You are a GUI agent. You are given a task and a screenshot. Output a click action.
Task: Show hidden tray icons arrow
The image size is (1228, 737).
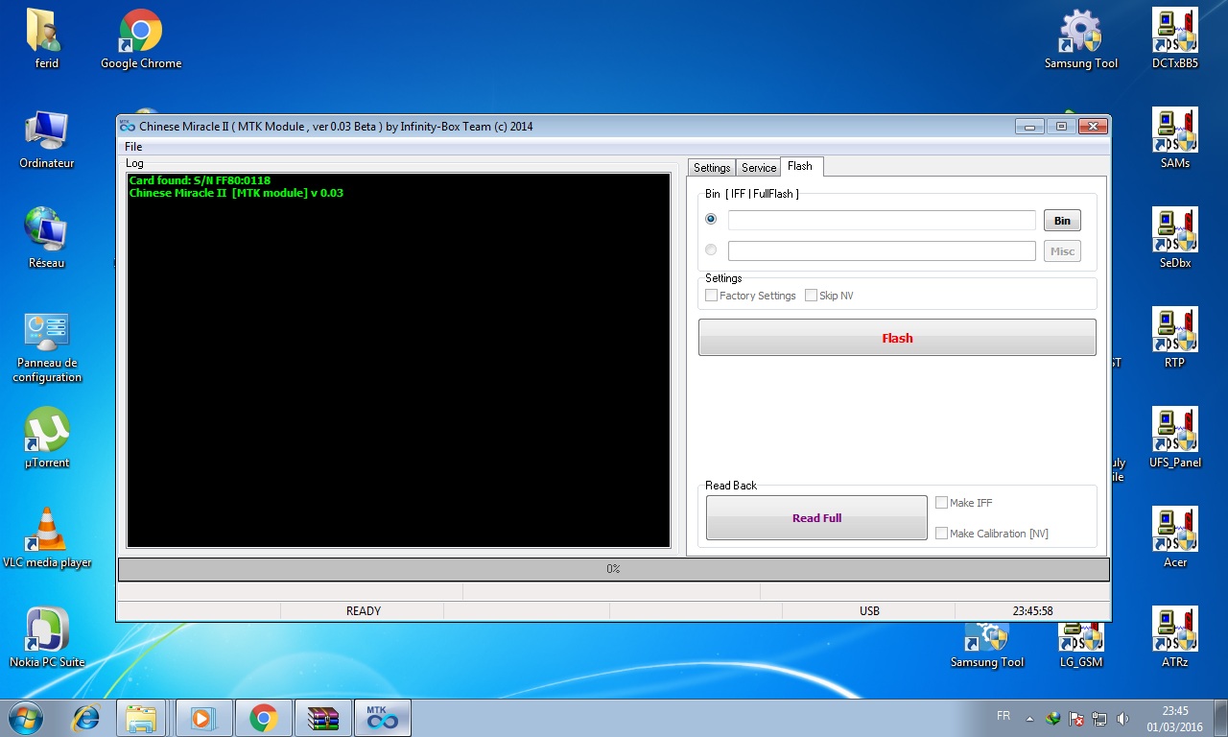click(x=1030, y=718)
